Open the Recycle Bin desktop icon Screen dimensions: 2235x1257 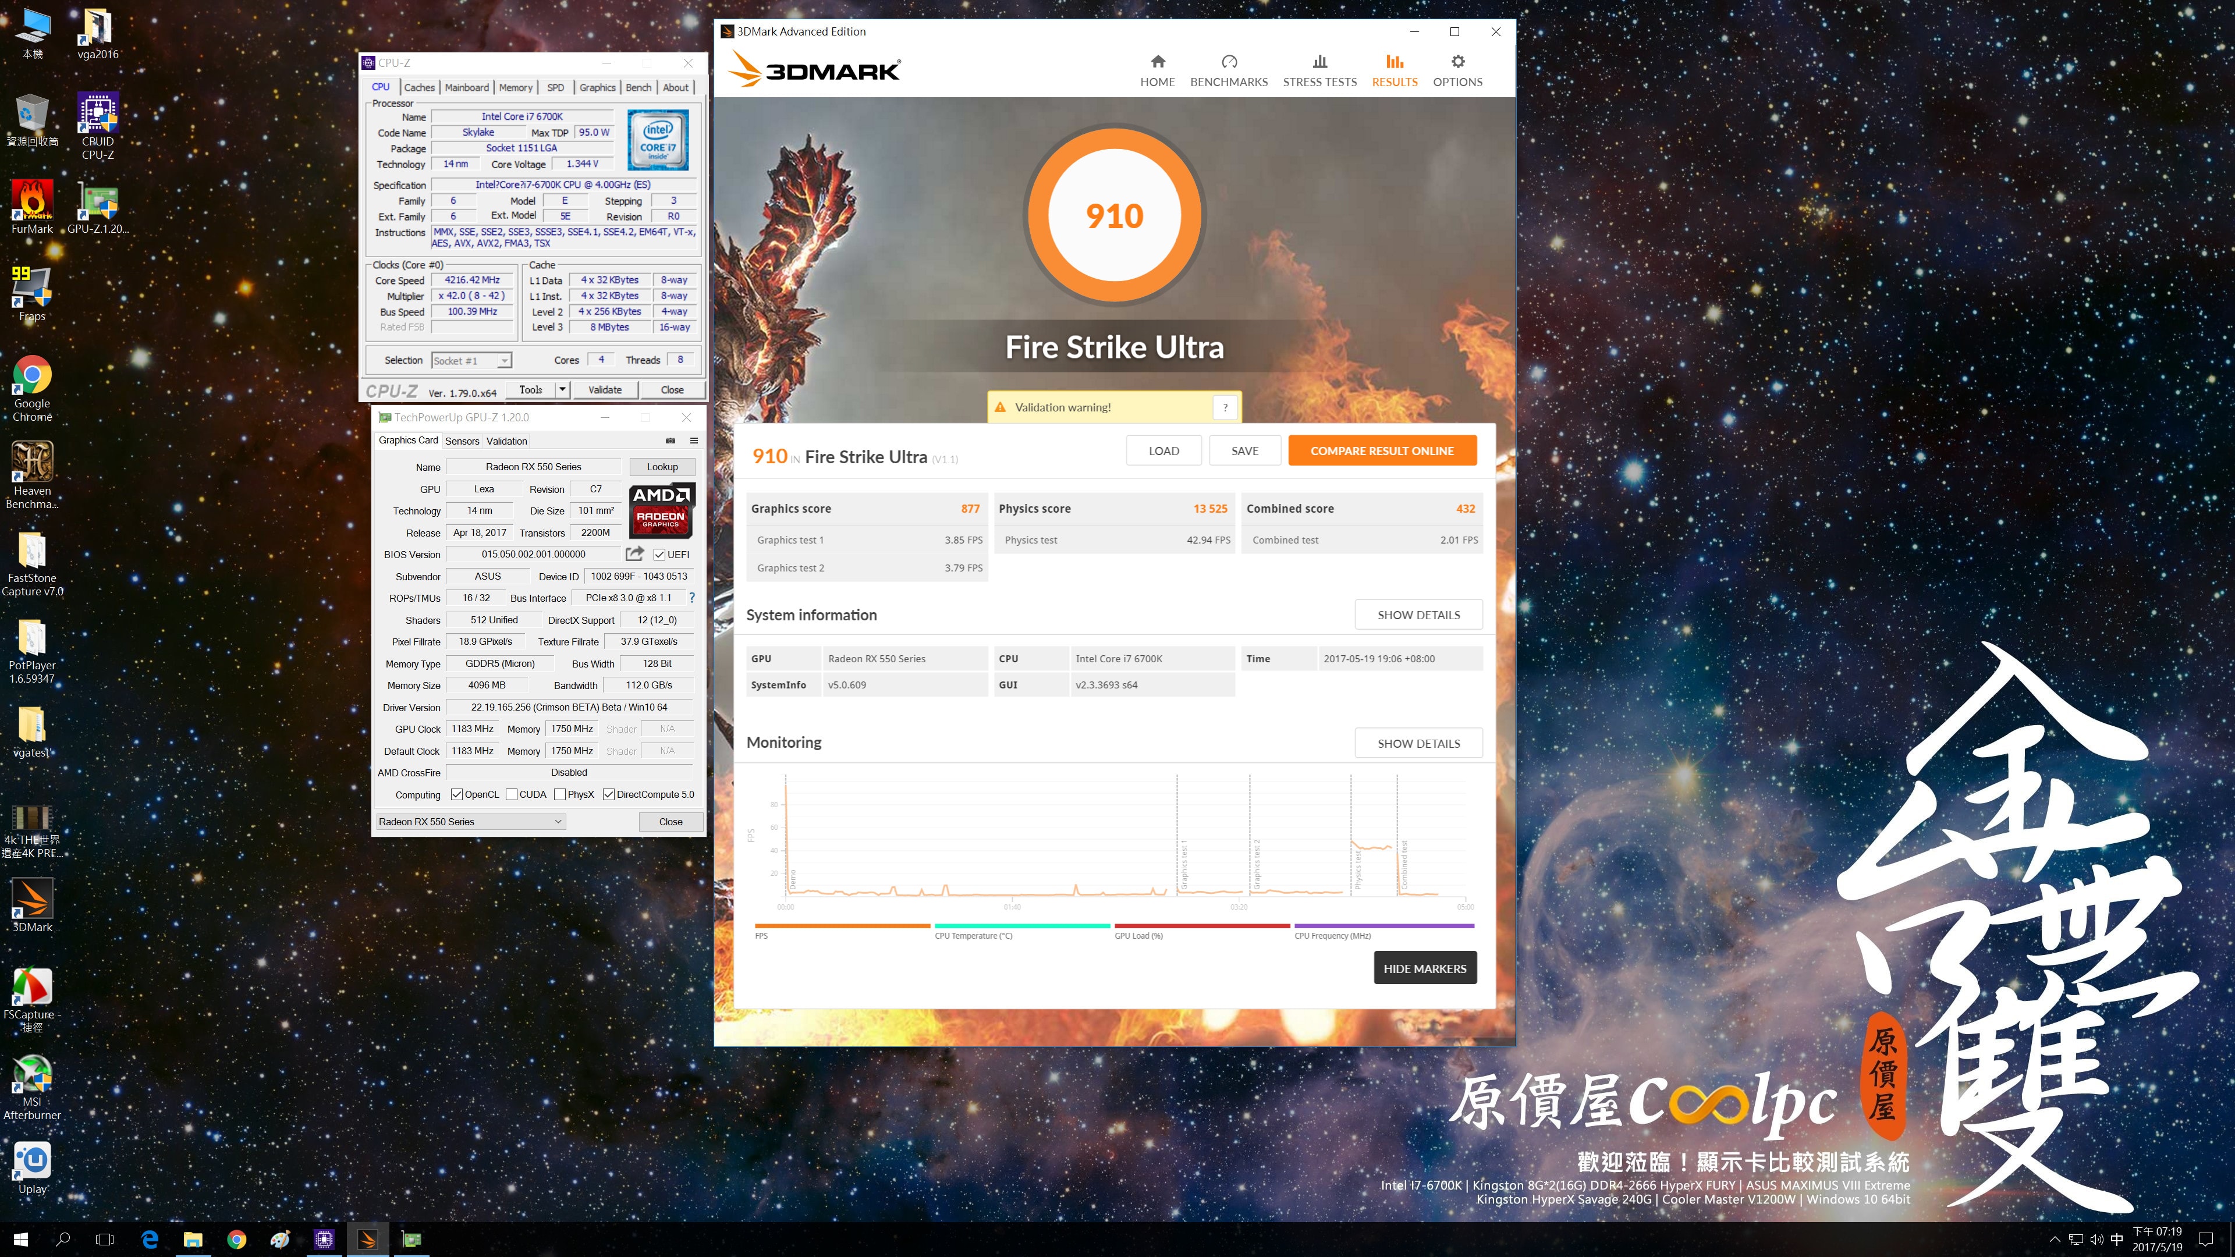coord(32,120)
